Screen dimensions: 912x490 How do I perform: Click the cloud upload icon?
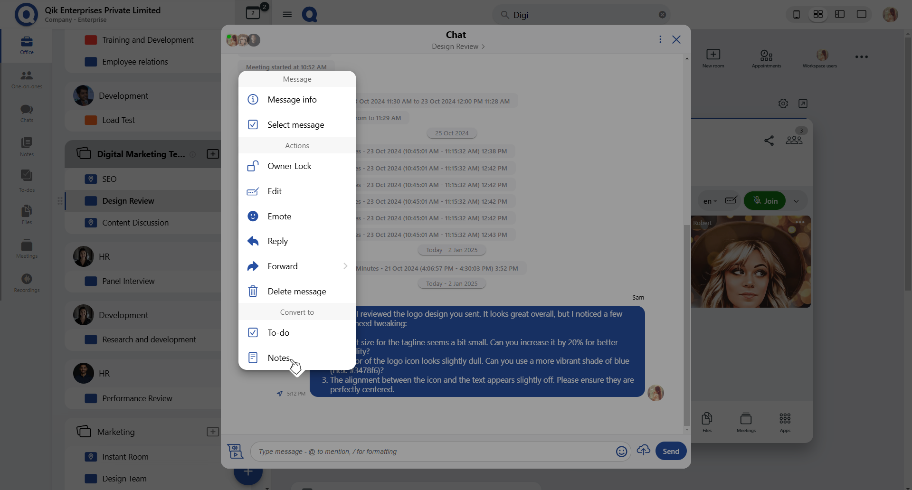[x=643, y=450]
